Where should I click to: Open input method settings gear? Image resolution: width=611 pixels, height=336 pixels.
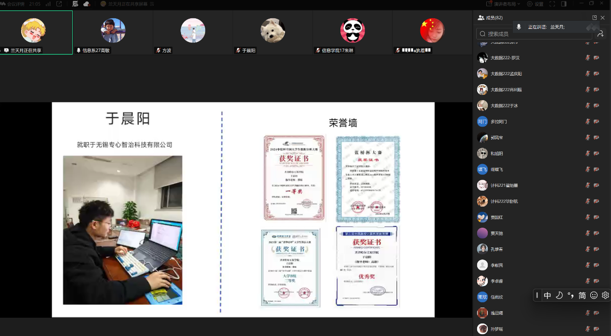click(x=605, y=295)
